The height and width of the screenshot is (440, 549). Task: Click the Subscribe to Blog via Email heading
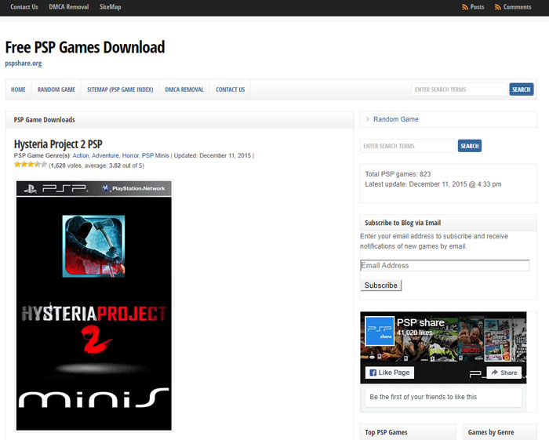[x=402, y=223]
